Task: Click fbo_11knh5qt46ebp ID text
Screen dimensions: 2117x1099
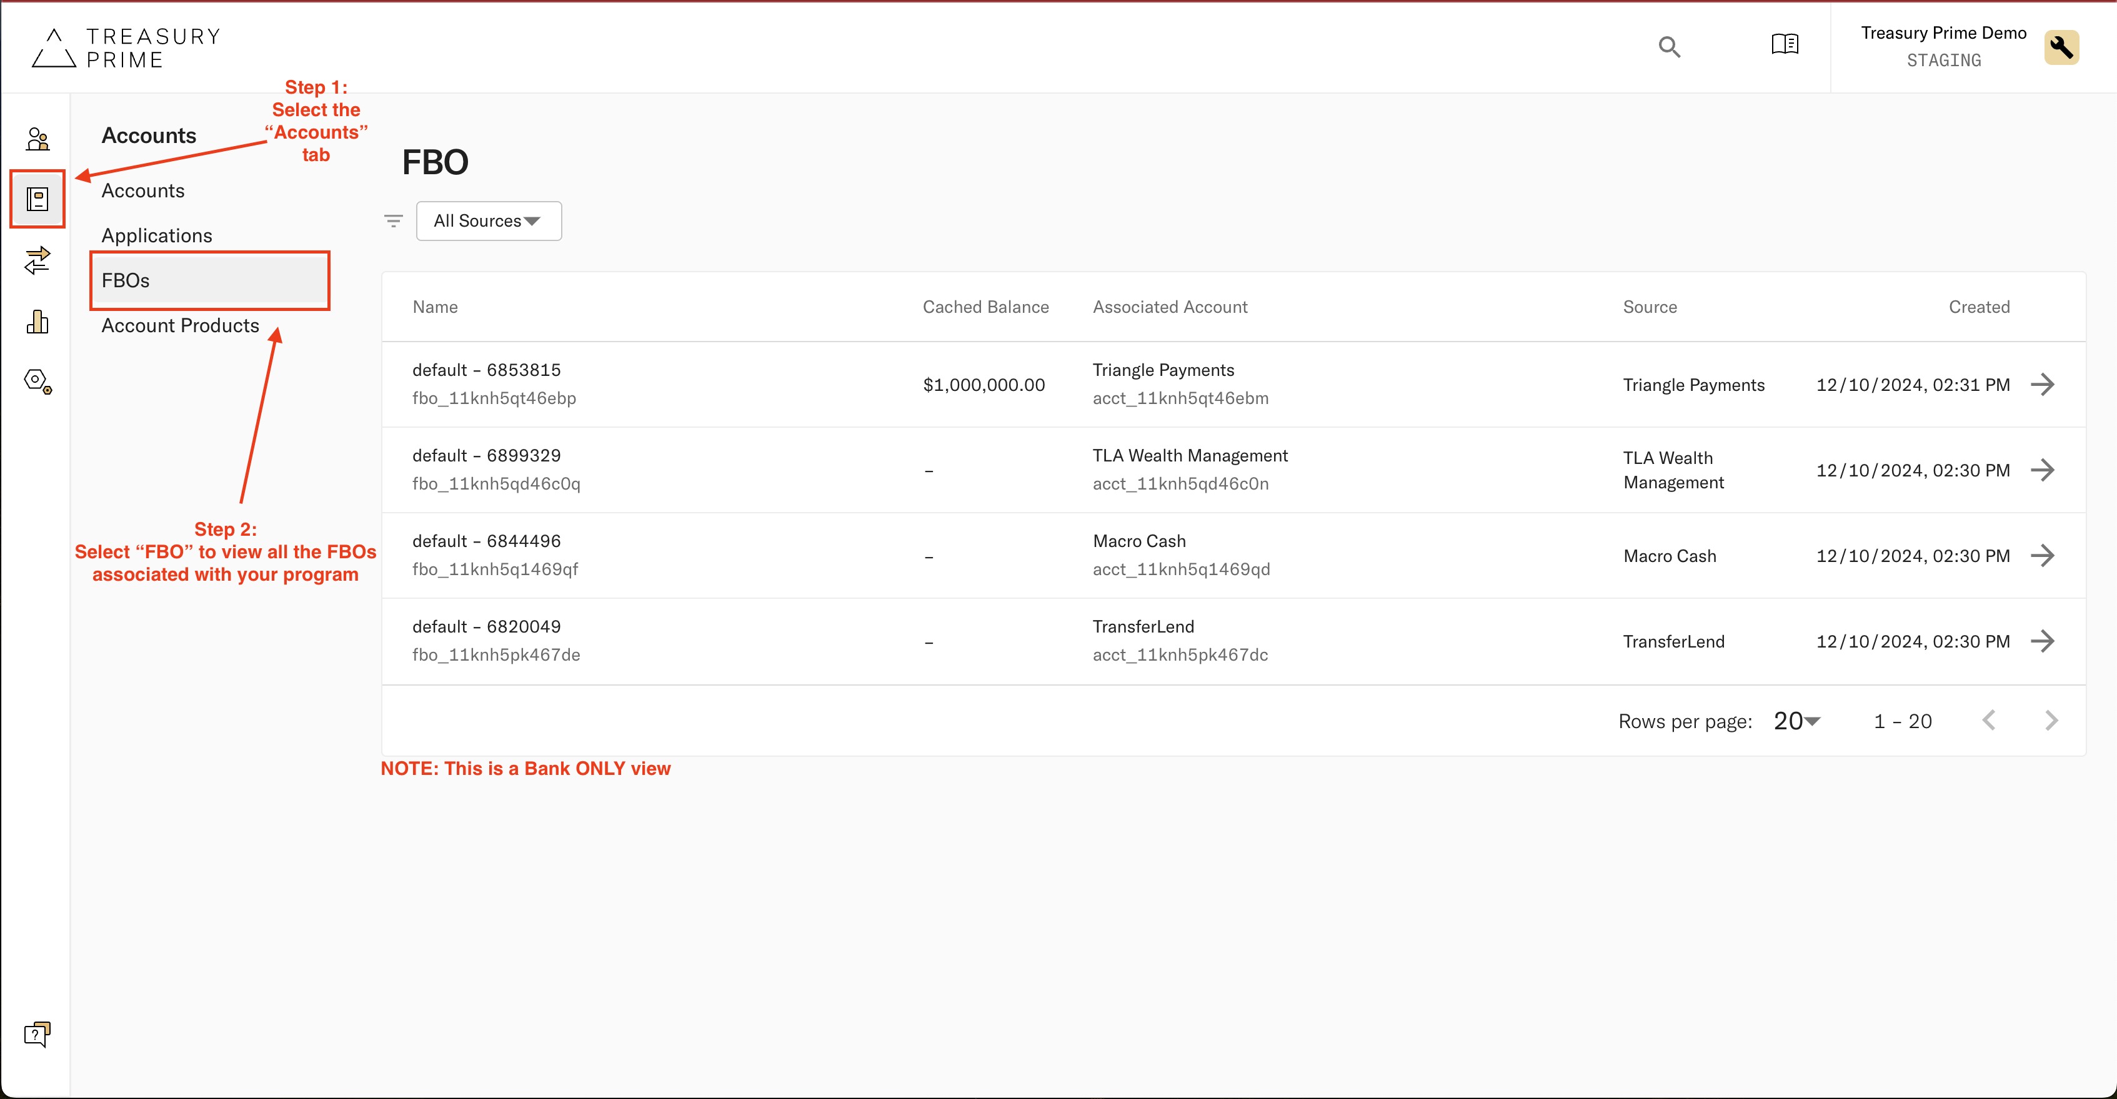Action: tap(494, 398)
